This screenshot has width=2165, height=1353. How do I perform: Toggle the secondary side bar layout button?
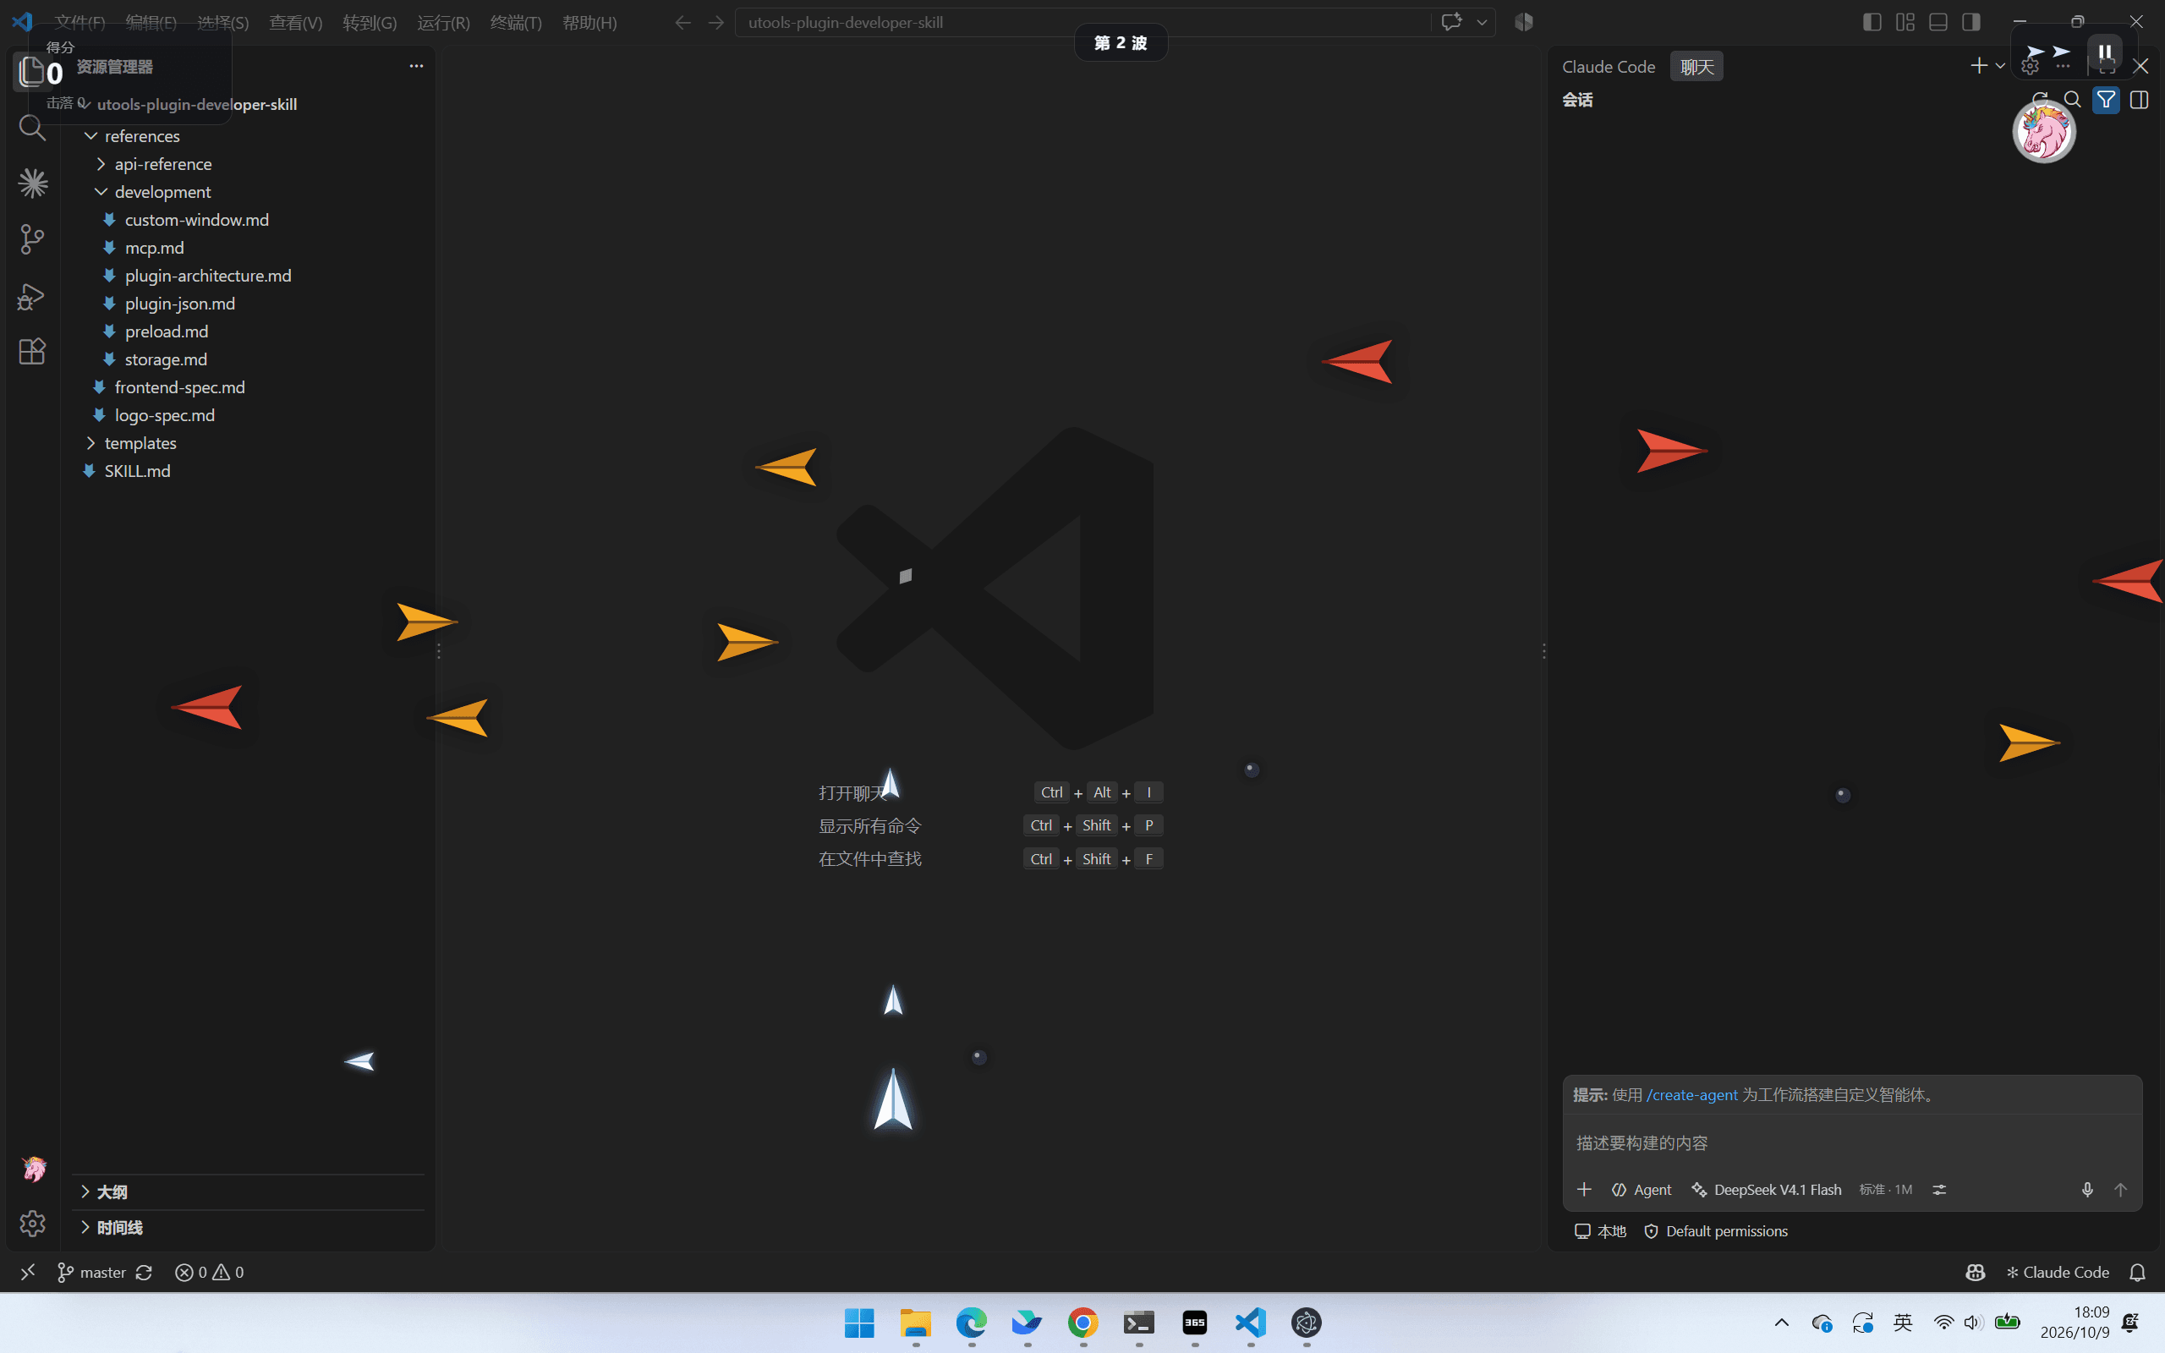1970,22
